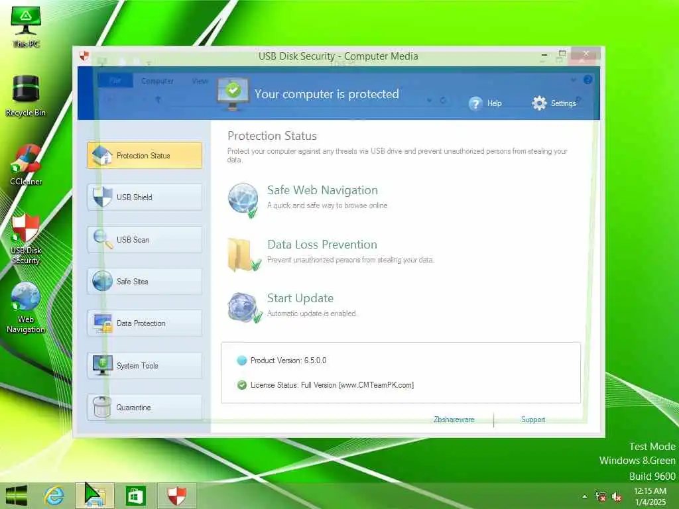Open the Support link
The width and height of the screenshot is (679, 509).
pos(533,420)
